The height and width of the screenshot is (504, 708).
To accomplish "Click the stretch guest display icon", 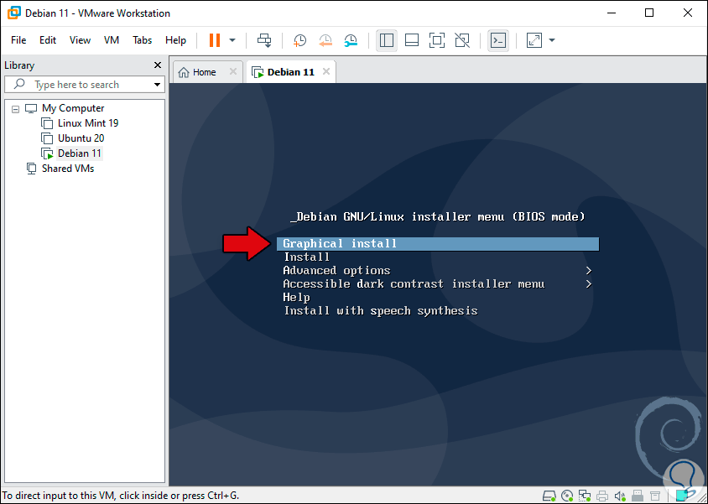I will pos(534,40).
